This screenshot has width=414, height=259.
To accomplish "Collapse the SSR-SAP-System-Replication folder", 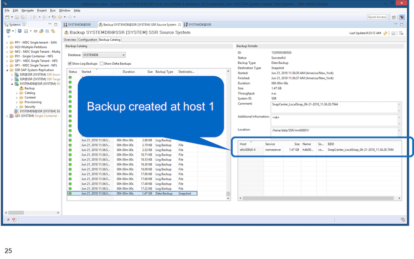I will 7,70.
